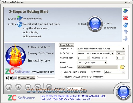133x103 pixels.
Task: Click the add video file icon in right sidebar
Action: pyautogui.click(x=126, y=11)
